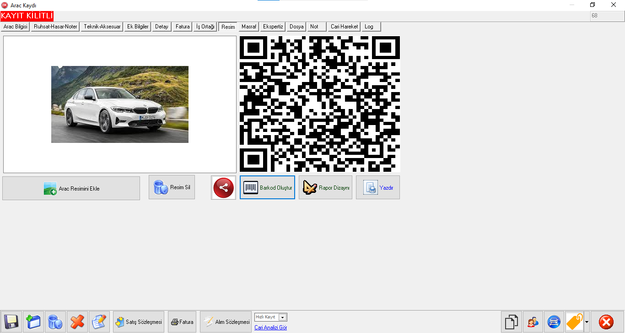Open the Satış Sözleşmesi document
Screen dimensions: 625x333
139,322
